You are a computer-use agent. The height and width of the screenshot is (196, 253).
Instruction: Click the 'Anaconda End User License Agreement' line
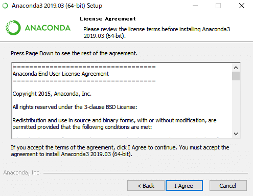(x=61, y=74)
